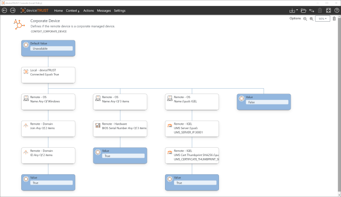This screenshot has width=341, height=197.
Task: Click the False Value node's circle icon
Action: (x=241, y=98)
